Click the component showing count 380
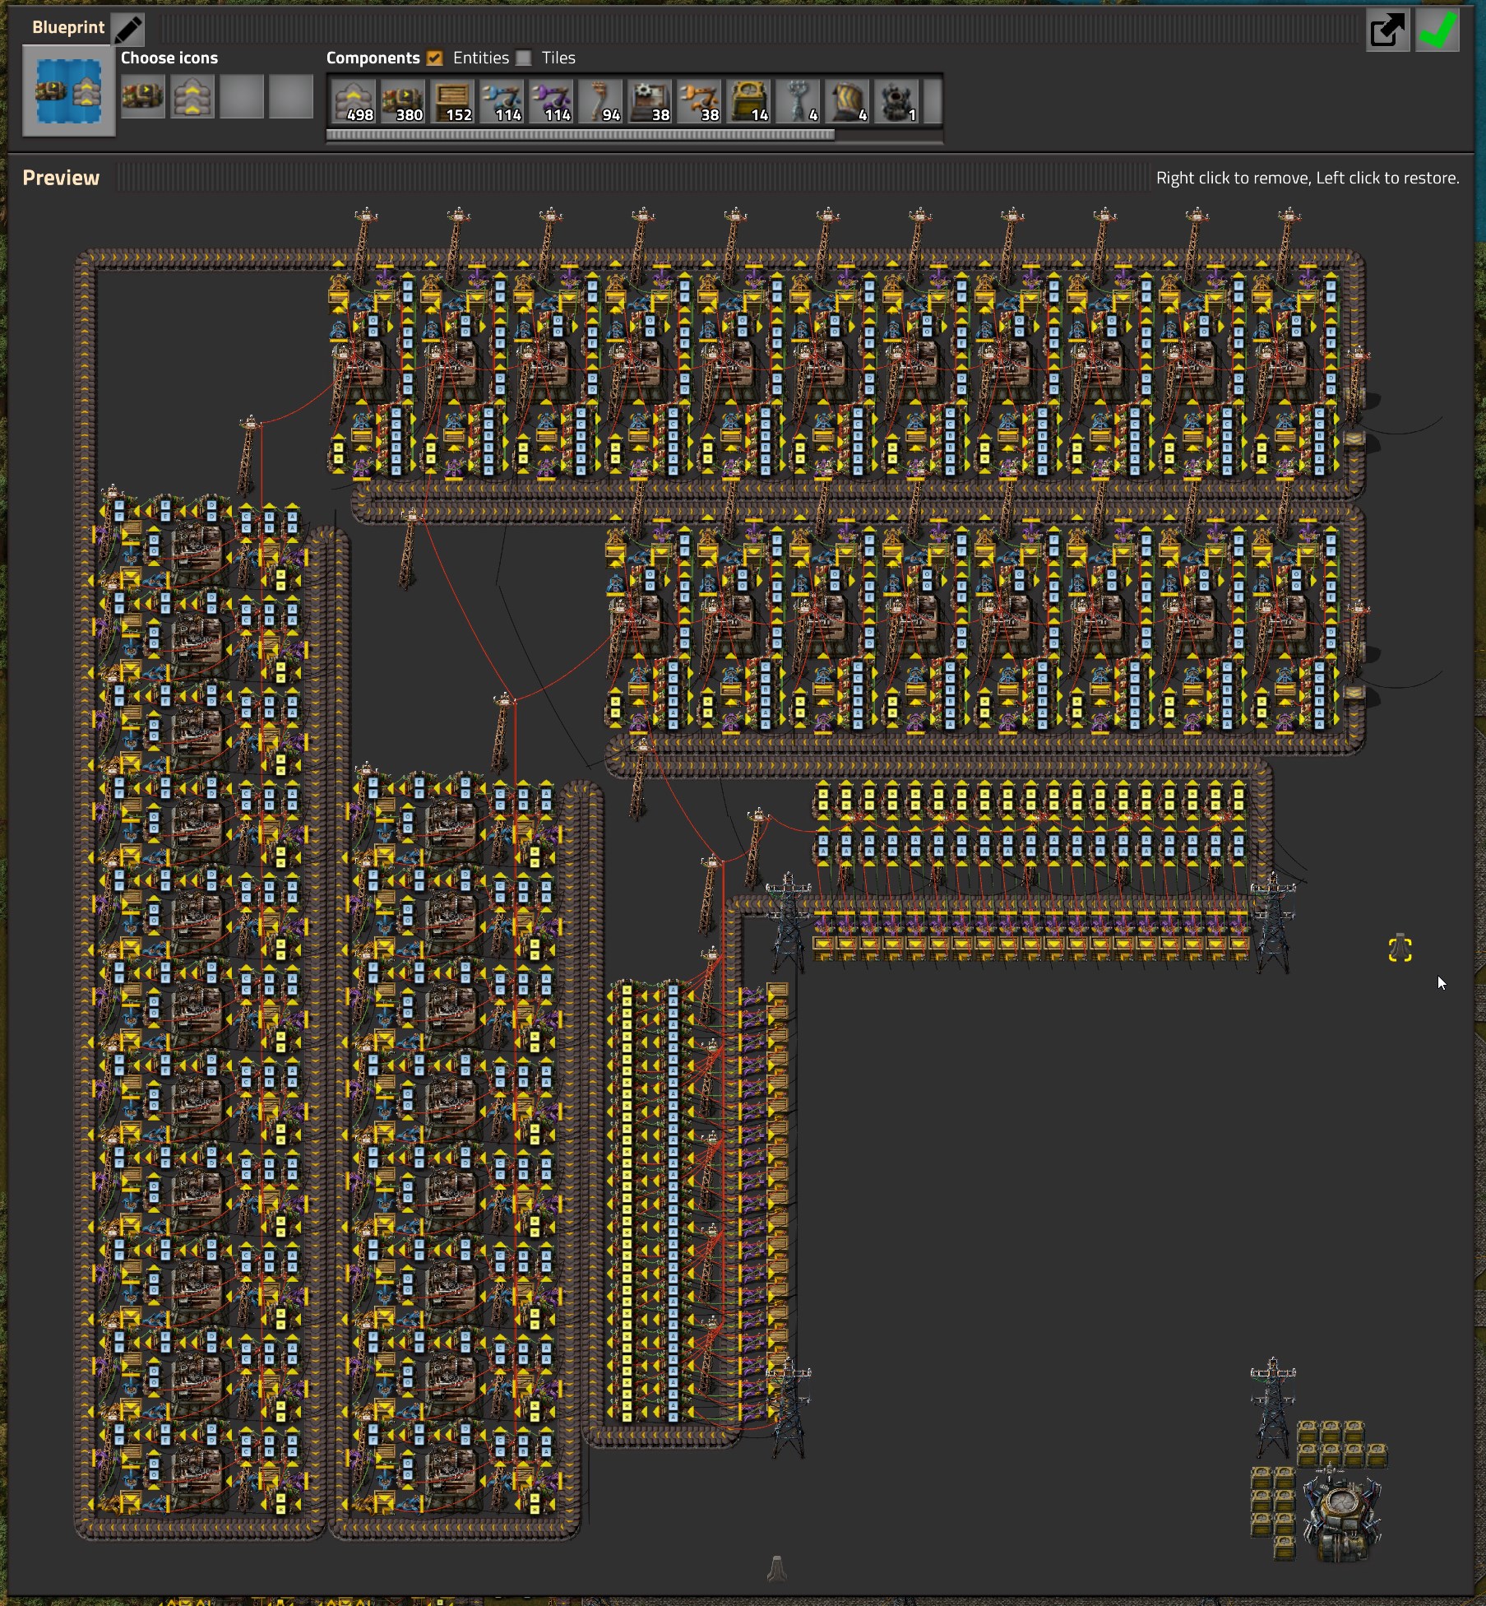 (x=403, y=101)
